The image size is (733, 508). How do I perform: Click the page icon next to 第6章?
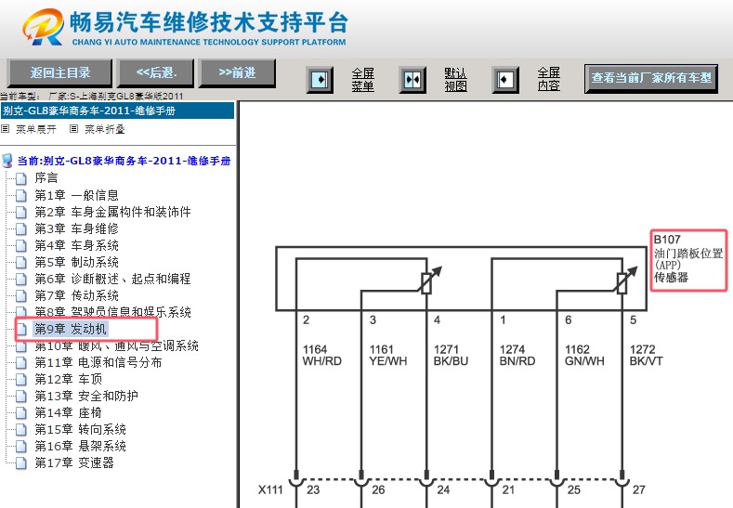pos(21,280)
